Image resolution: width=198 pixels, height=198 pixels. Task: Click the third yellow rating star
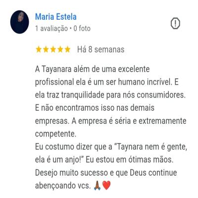(x=53, y=49)
